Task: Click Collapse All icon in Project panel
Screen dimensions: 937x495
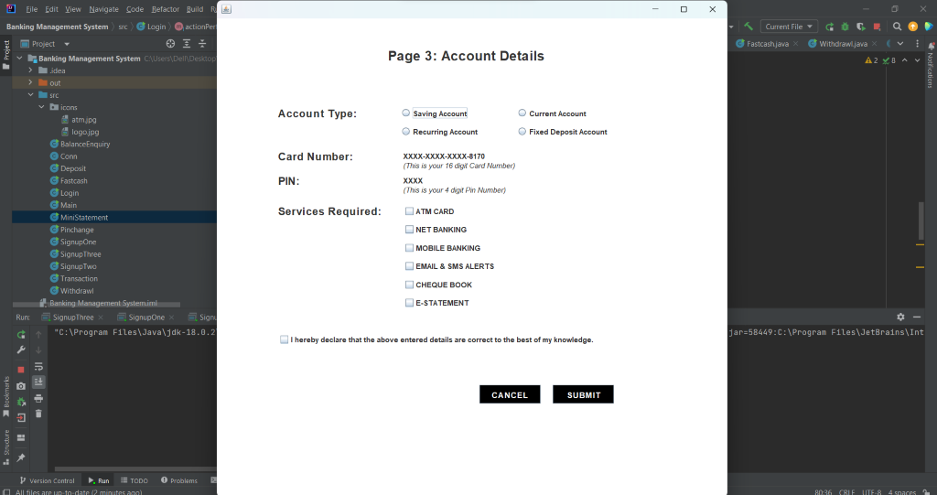Action: click(202, 44)
